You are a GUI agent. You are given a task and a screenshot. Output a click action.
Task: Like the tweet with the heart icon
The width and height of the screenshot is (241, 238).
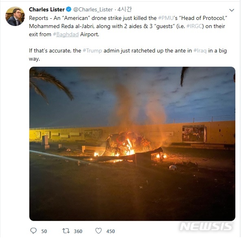click(x=99, y=231)
